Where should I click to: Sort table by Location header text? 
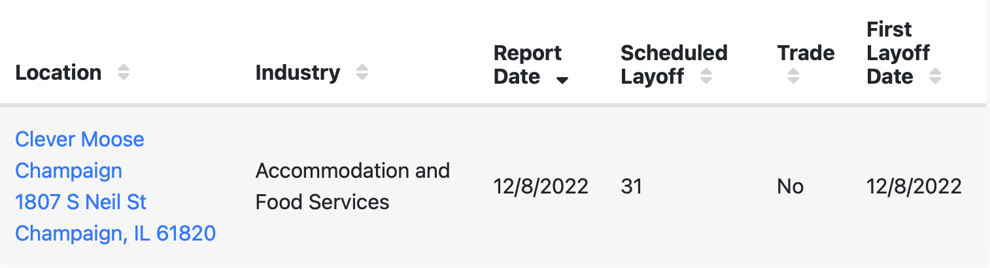pos(58,73)
